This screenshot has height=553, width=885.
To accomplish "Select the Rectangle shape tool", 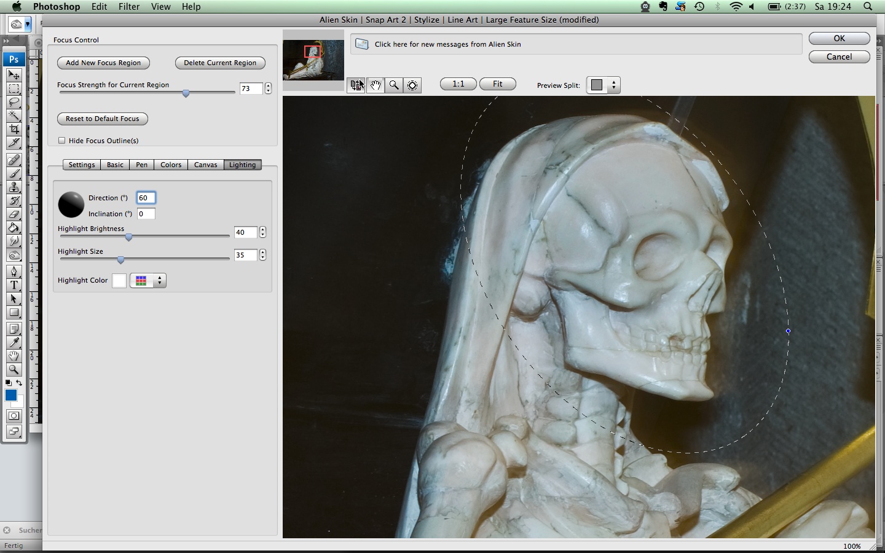I will (14, 312).
